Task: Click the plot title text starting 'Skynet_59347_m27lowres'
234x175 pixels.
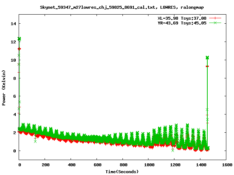Action: pos(122,7)
